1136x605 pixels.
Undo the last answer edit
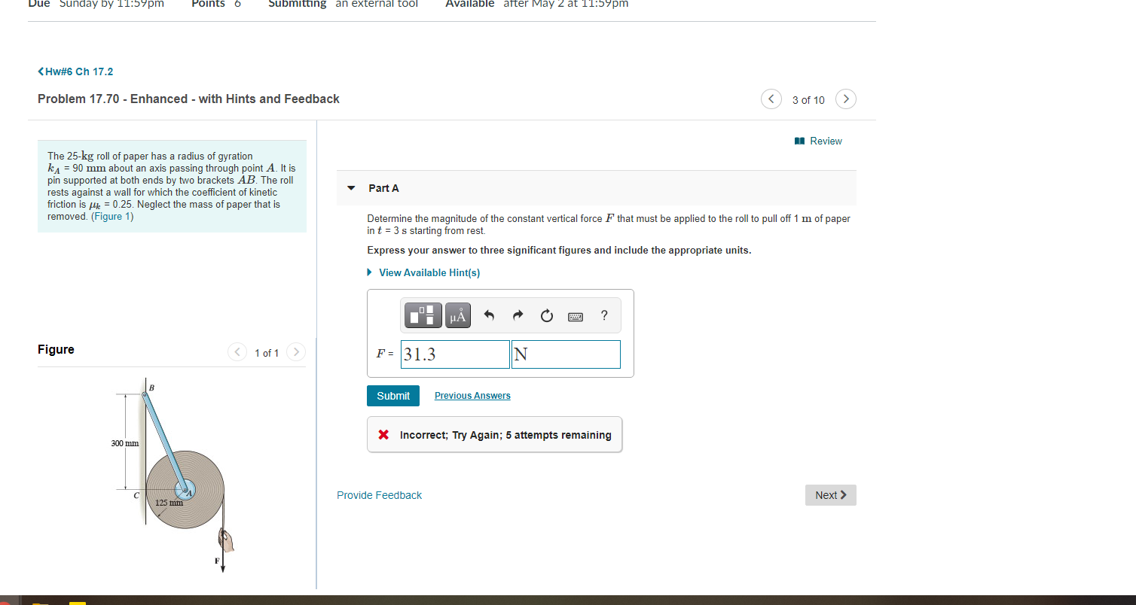click(488, 315)
